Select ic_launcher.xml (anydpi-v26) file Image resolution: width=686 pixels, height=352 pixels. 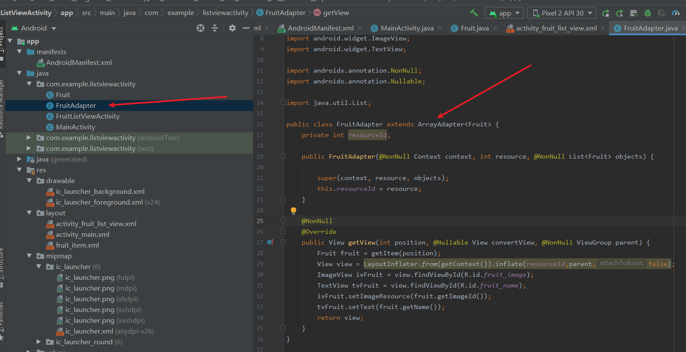(109, 331)
